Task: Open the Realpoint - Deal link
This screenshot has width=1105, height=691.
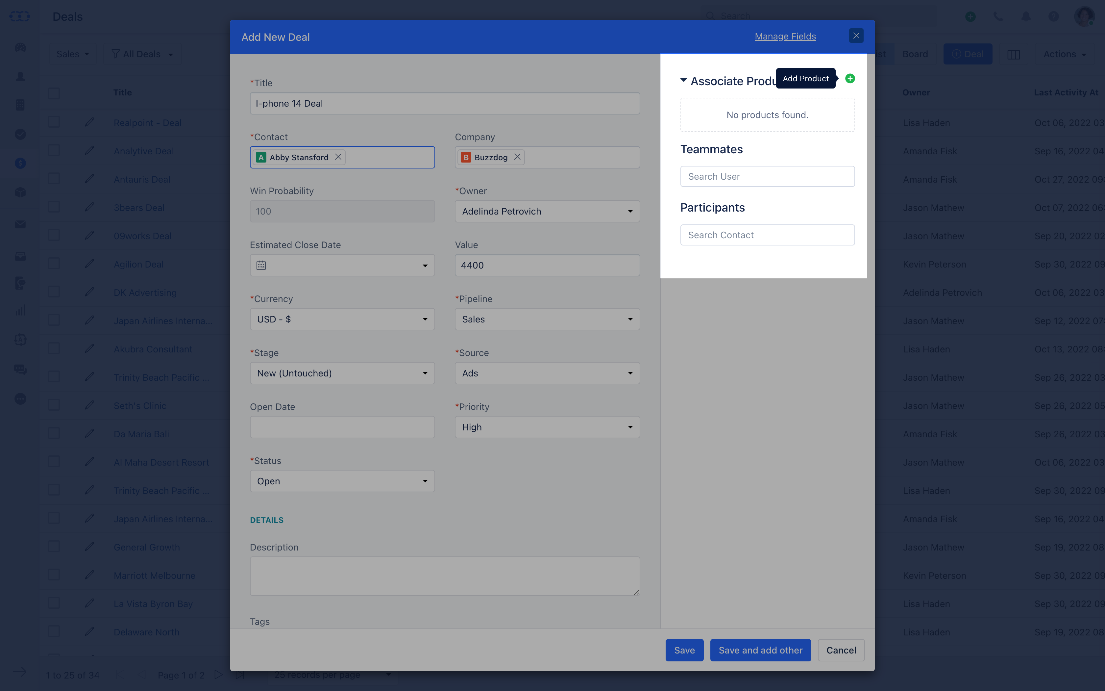Action: (x=147, y=122)
